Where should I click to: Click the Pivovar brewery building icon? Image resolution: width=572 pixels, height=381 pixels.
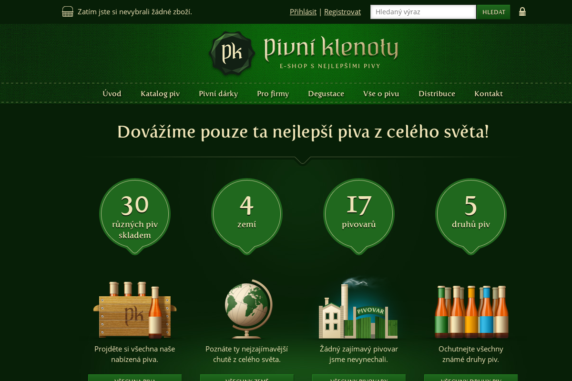tap(358, 309)
